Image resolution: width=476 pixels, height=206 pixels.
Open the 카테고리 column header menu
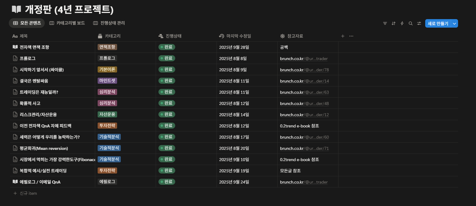pyautogui.click(x=113, y=36)
